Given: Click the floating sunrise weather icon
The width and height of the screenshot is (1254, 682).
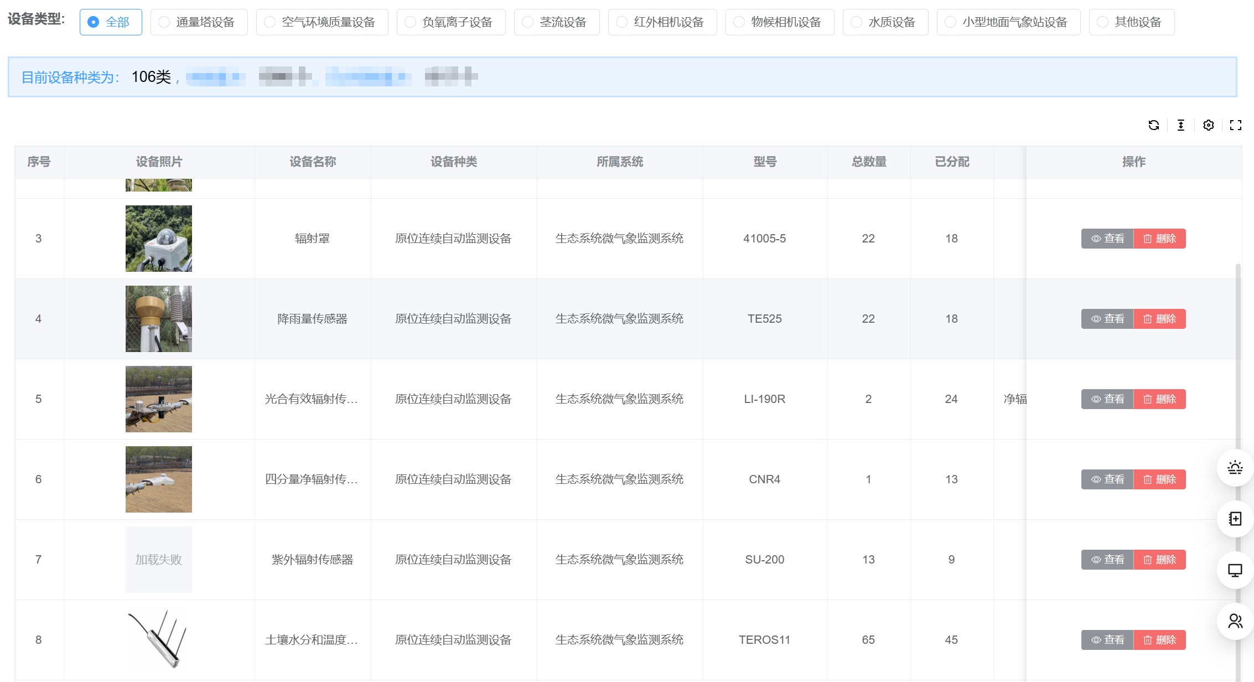Looking at the screenshot, I should [x=1235, y=468].
